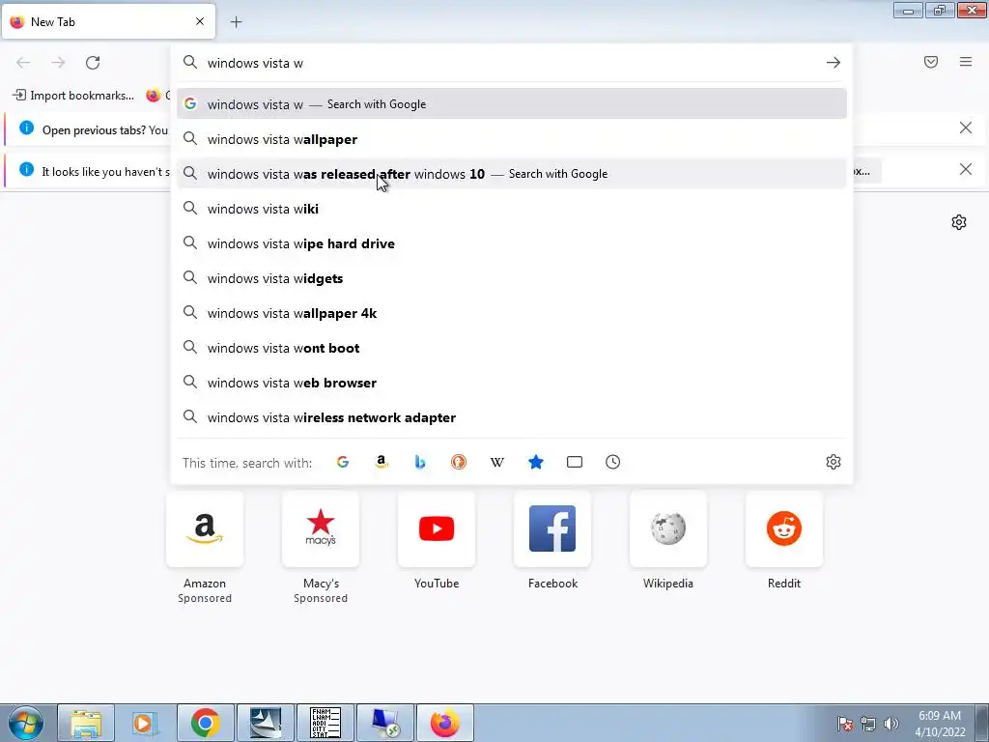
Task: Click the Back navigation arrow
Action: coord(23,63)
